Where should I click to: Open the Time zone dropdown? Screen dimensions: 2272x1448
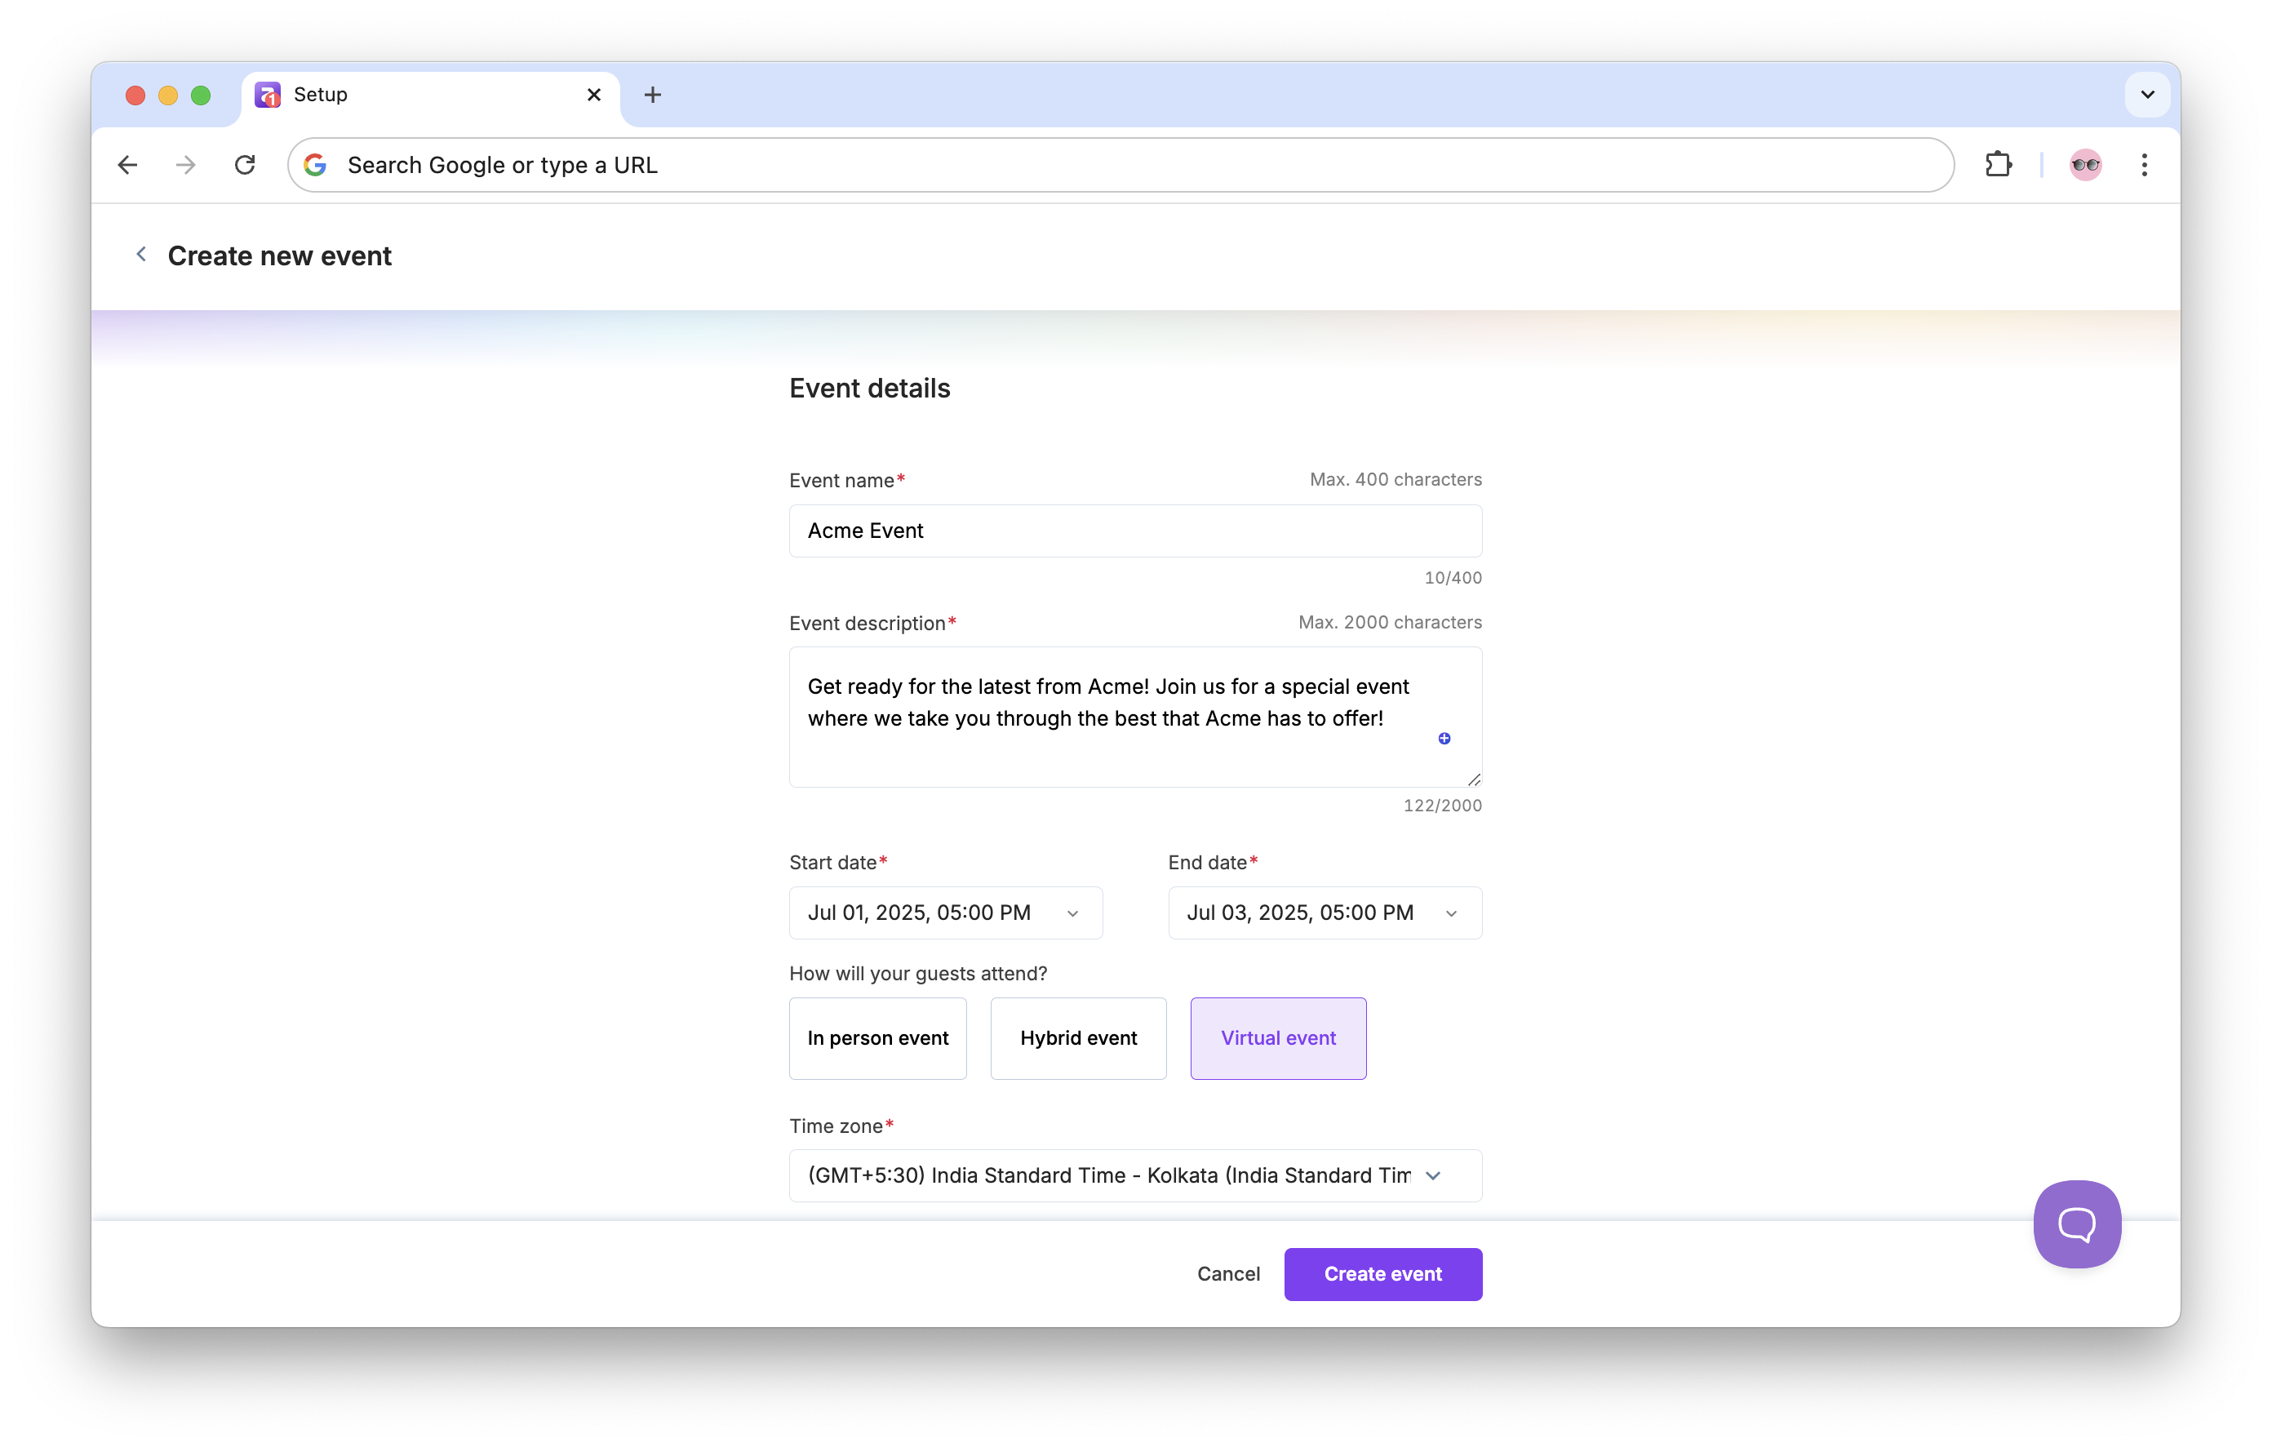coord(1135,1175)
